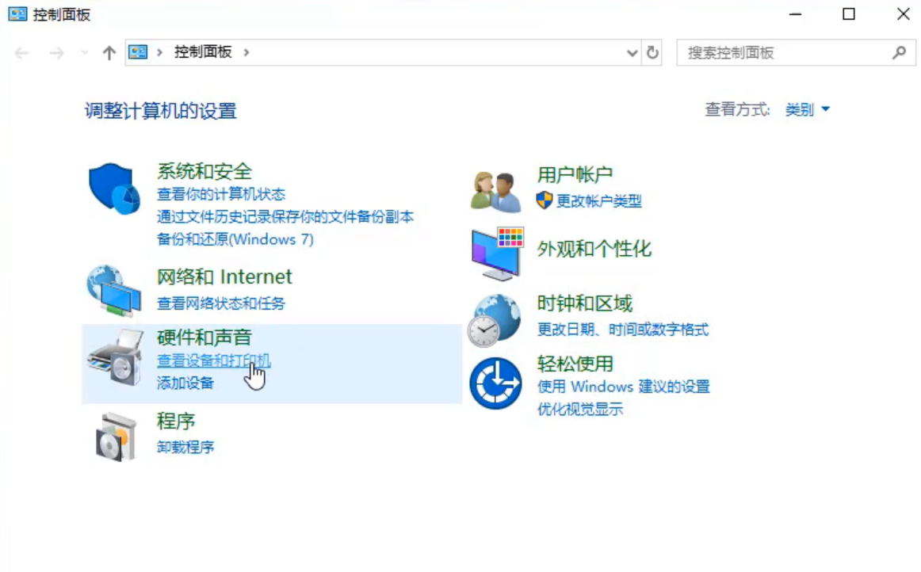Image resolution: width=921 pixels, height=572 pixels.
Task: Click the up arrow navigation button
Action: 109,52
